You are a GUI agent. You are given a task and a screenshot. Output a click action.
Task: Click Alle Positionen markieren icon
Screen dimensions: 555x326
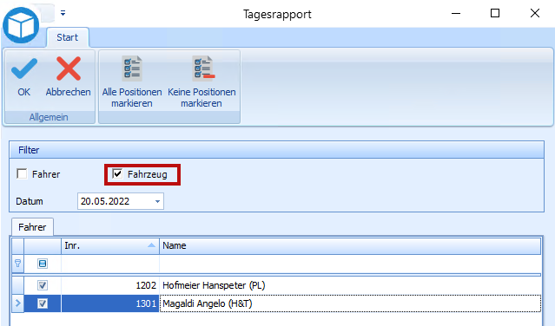pos(132,68)
